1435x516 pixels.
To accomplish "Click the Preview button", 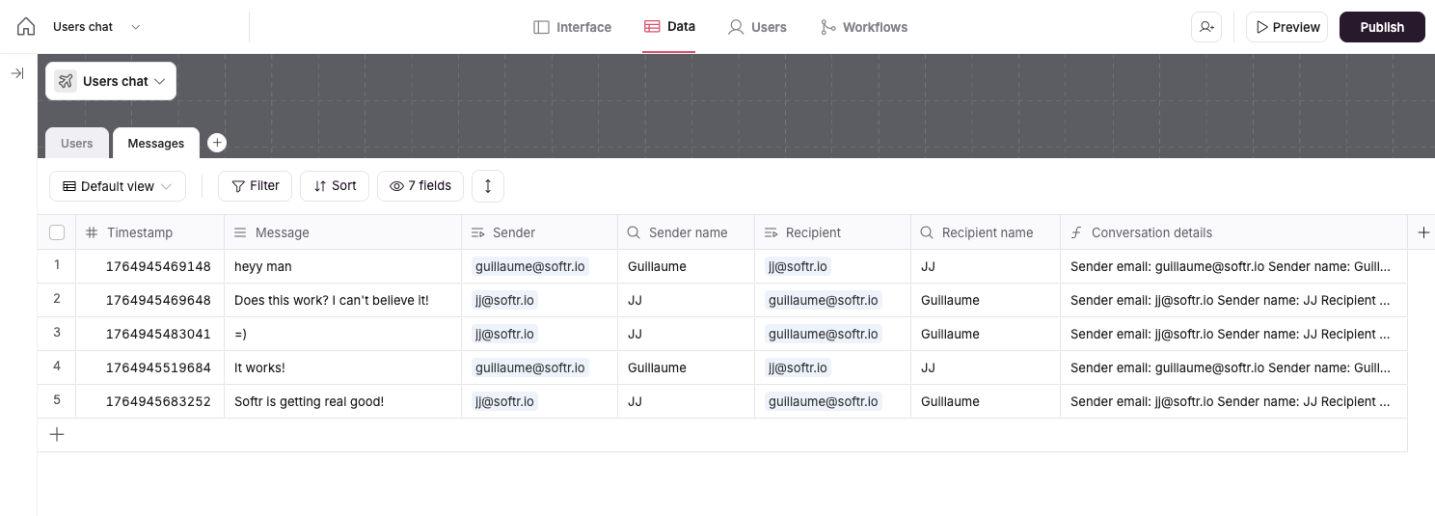I will pos(1286,27).
